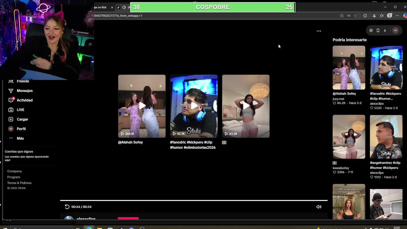
Task: Play the 43.2K views bedroom video
Action: click(x=246, y=106)
